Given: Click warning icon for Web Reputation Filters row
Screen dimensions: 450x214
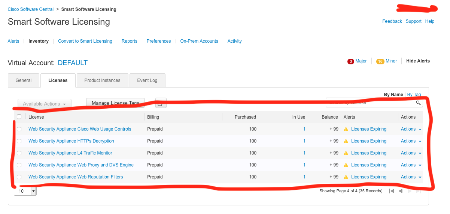Looking at the screenshot, I should tap(346, 177).
